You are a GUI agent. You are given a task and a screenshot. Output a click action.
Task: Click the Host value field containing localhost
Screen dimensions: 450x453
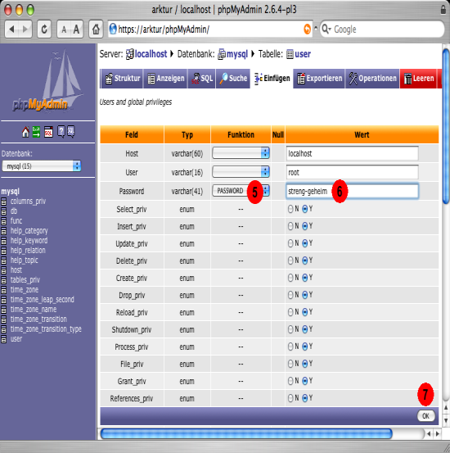pos(352,153)
